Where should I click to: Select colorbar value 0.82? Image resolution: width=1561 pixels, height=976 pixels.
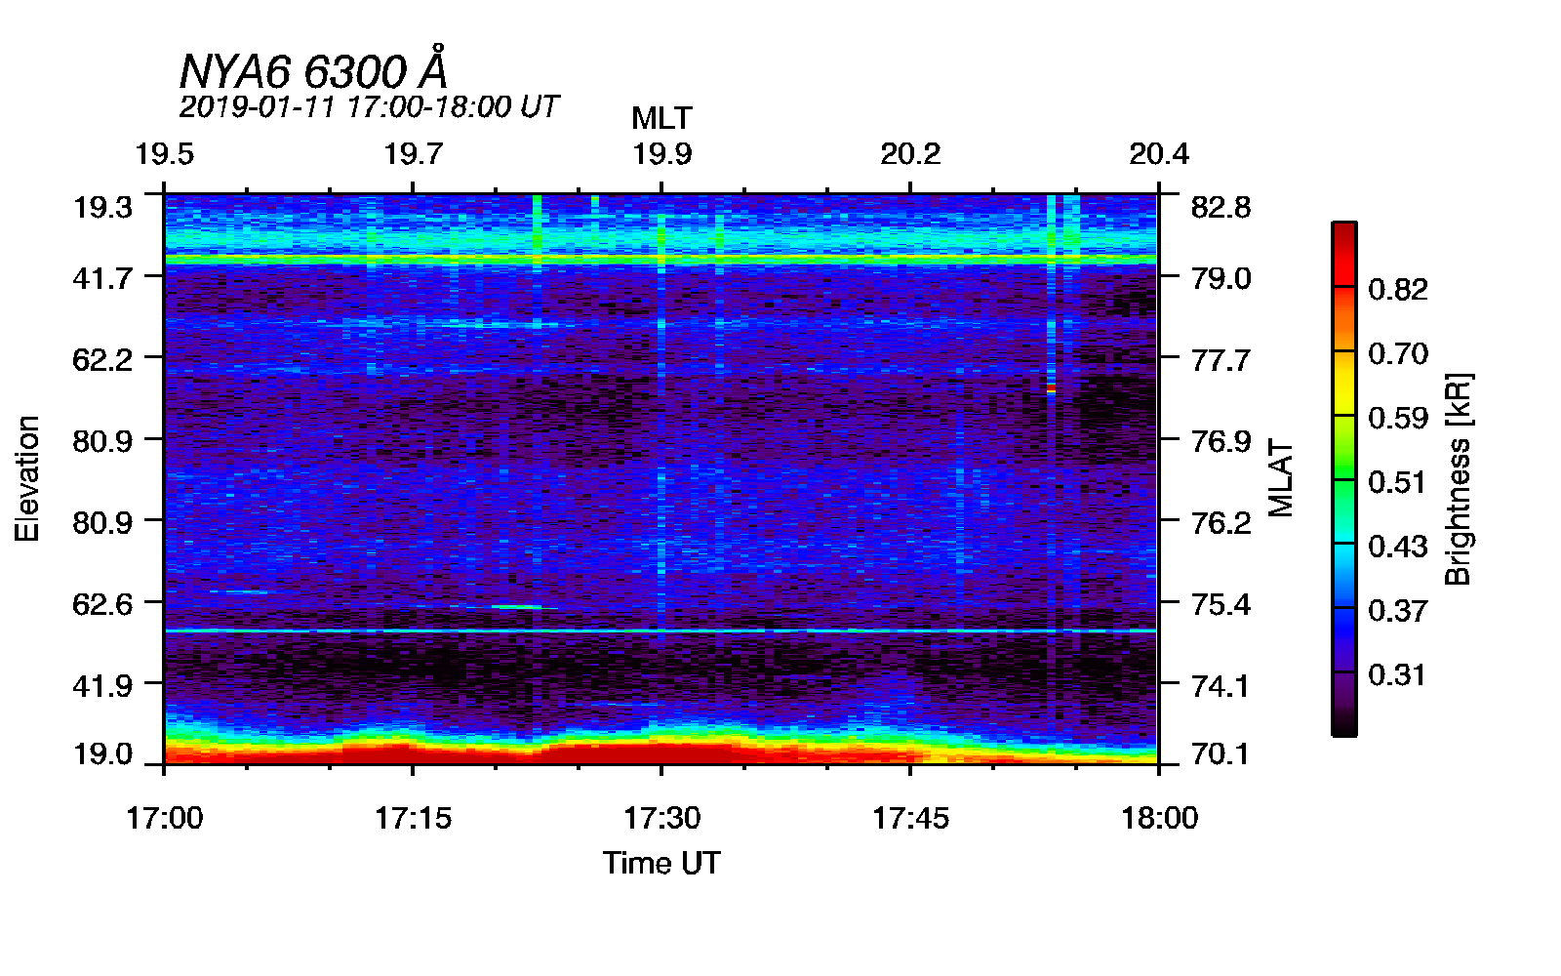coord(1398,289)
